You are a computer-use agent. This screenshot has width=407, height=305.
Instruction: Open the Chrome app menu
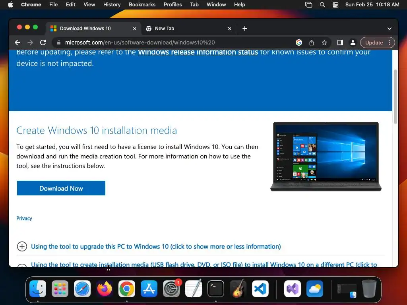31,5
